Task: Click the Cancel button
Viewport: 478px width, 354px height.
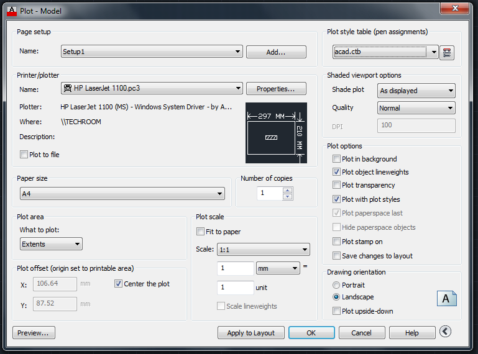Action: (362, 333)
